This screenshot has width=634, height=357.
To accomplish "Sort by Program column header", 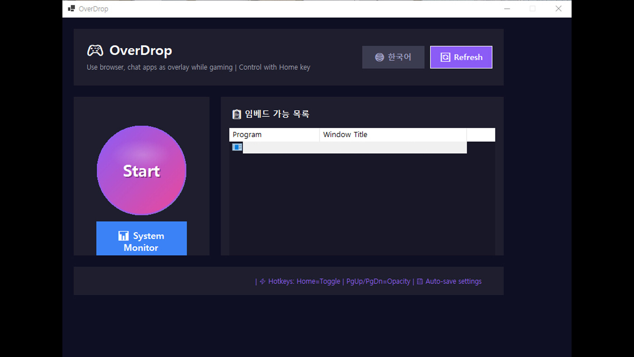I will 274,135.
